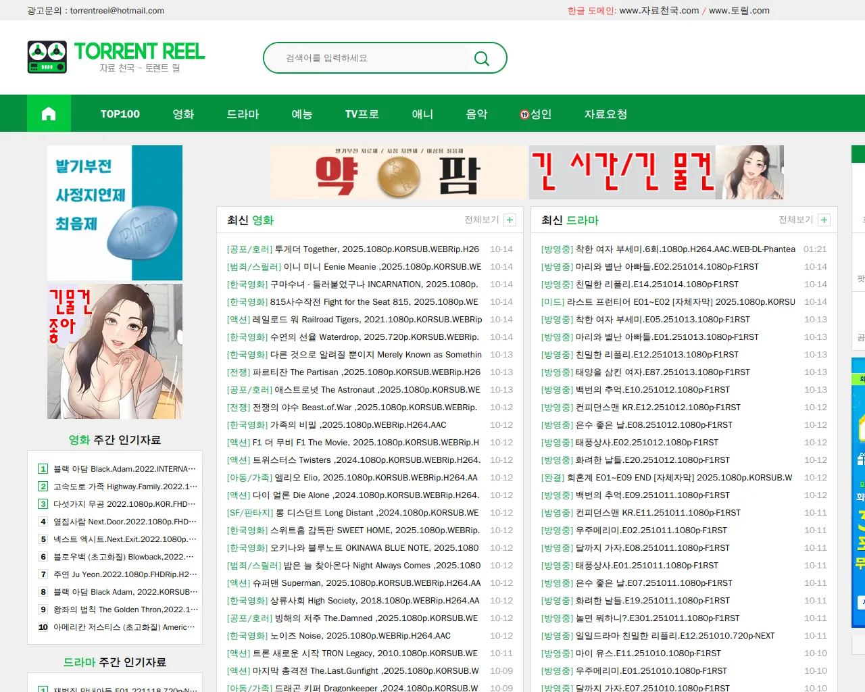Open the TV프로 menu
Viewport: 865px width, 692px height.
(362, 114)
